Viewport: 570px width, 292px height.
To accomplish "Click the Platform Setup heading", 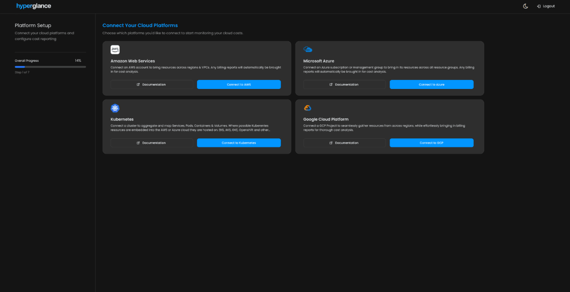I will [x=33, y=25].
